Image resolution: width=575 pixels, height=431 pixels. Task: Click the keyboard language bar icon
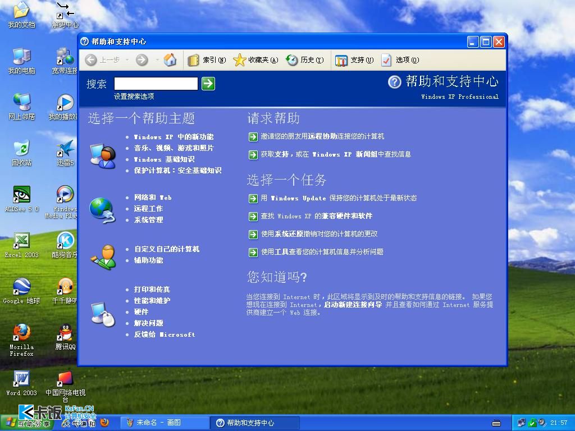(496, 423)
